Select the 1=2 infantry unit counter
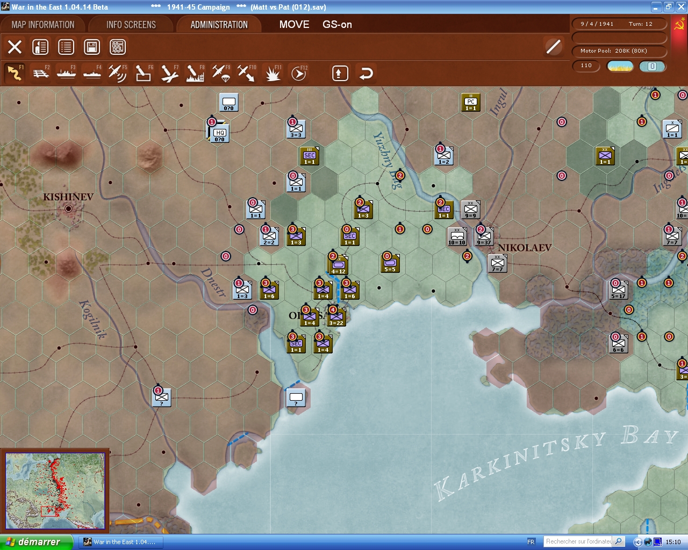The image size is (688, 550). pos(443,155)
